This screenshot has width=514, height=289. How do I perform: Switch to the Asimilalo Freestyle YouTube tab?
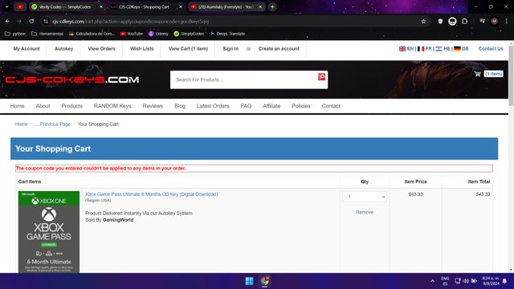pos(226,6)
